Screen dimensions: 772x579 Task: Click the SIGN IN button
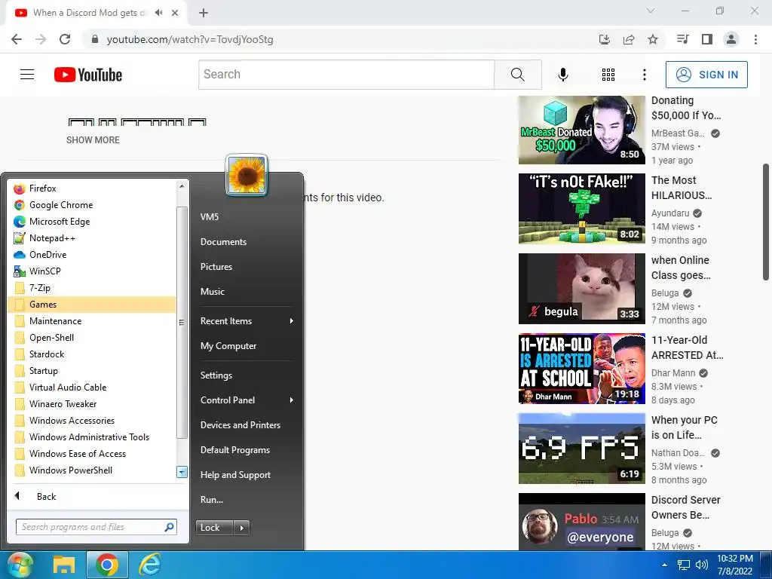click(x=706, y=75)
